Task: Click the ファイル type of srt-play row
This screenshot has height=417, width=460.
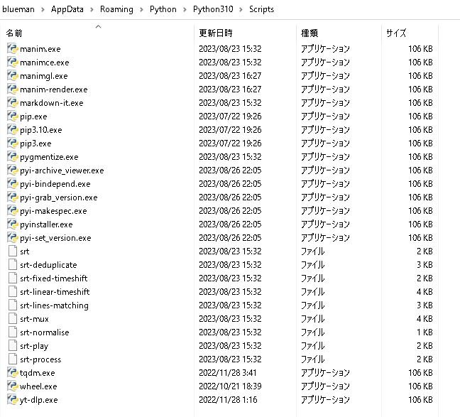Action: tap(313, 346)
